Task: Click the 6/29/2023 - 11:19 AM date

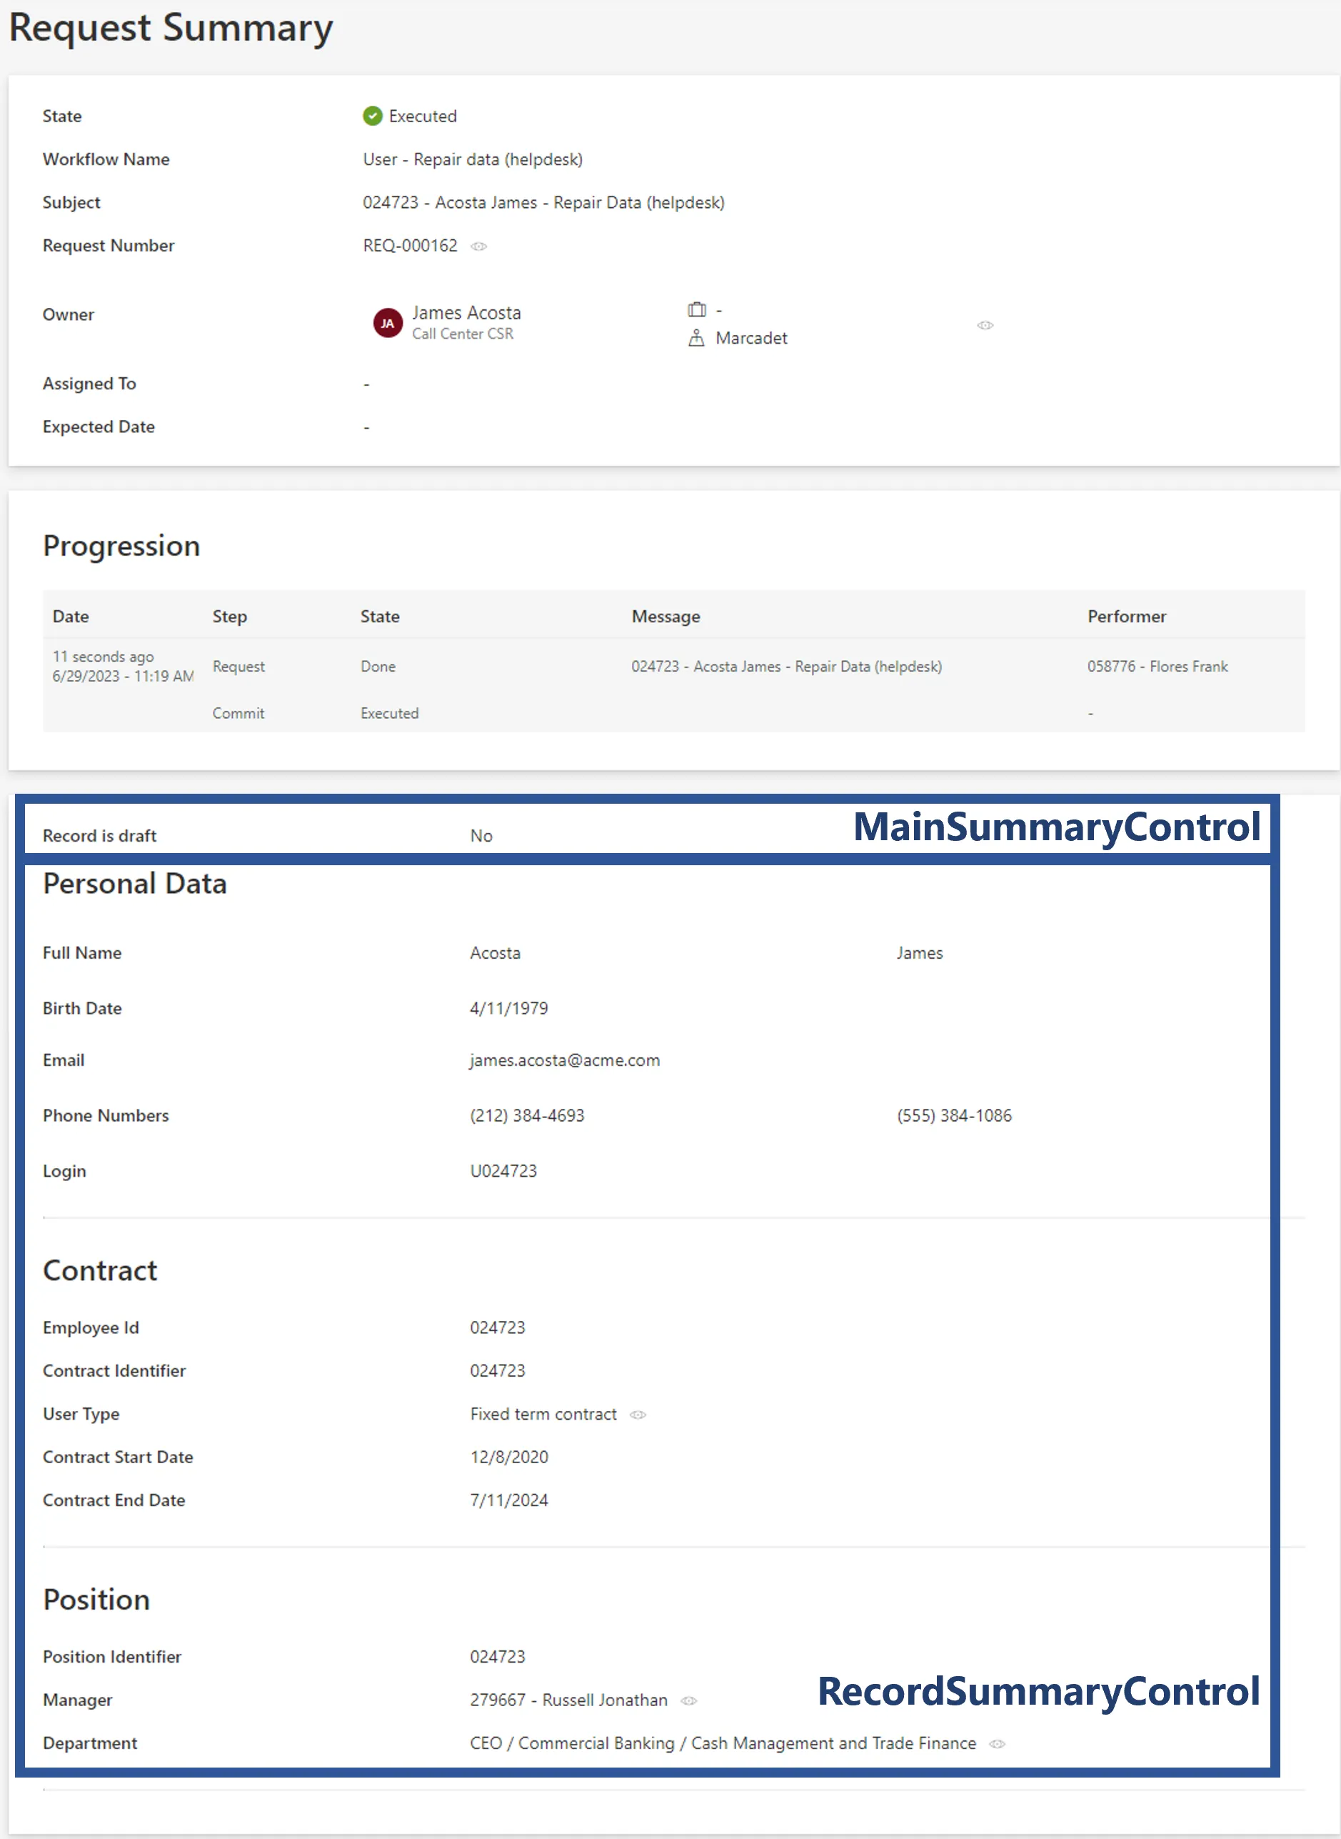Action: click(x=124, y=676)
